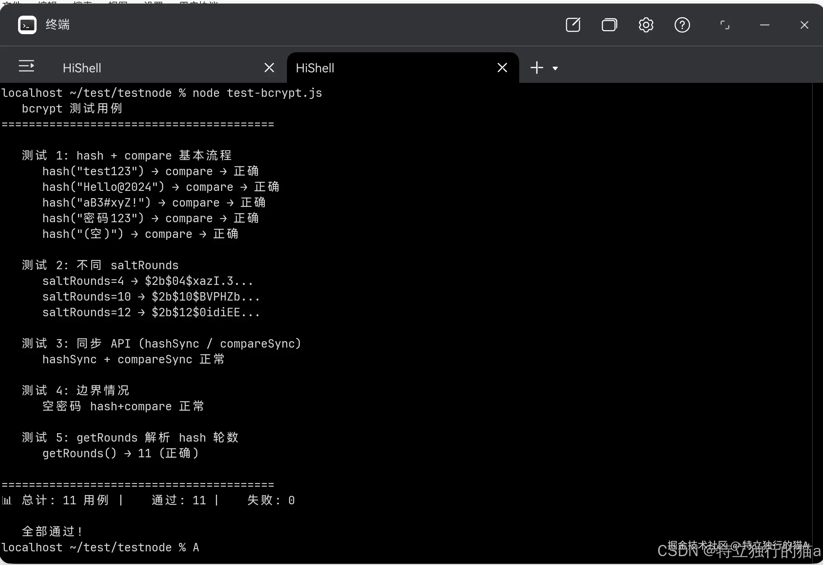
Task: Minimize the terminal window
Action: point(765,25)
